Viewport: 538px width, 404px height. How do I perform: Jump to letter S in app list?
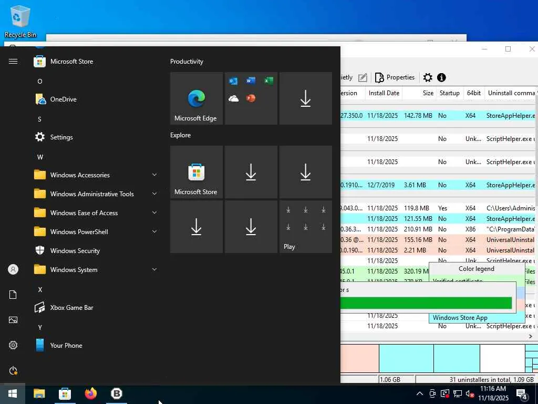point(40,119)
